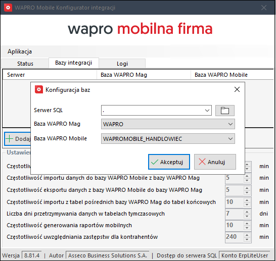
Task: Click the 'Liczba dni przetrzymywania danych' label
Action: click(85, 214)
